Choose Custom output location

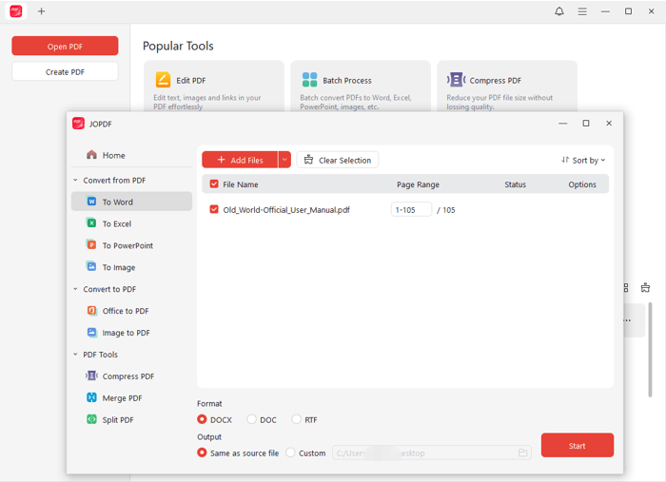point(290,453)
